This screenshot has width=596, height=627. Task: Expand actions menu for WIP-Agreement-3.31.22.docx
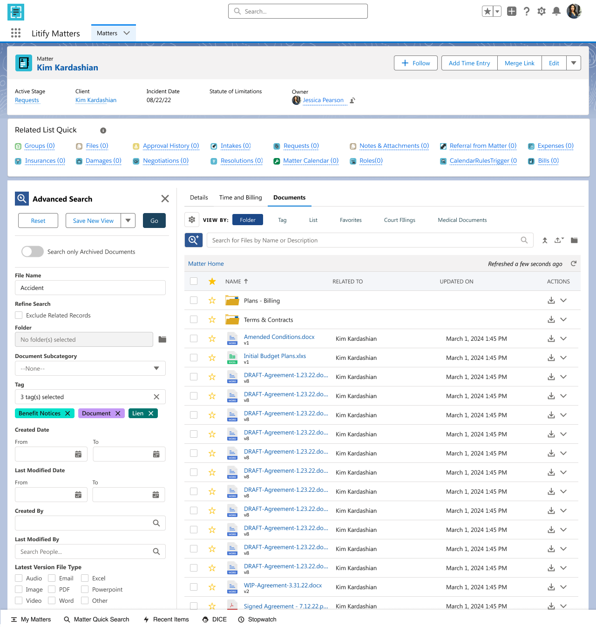563,587
